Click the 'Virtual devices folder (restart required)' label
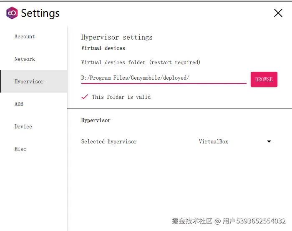The height and width of the screenshot is (231, 292). click(141, 63)
